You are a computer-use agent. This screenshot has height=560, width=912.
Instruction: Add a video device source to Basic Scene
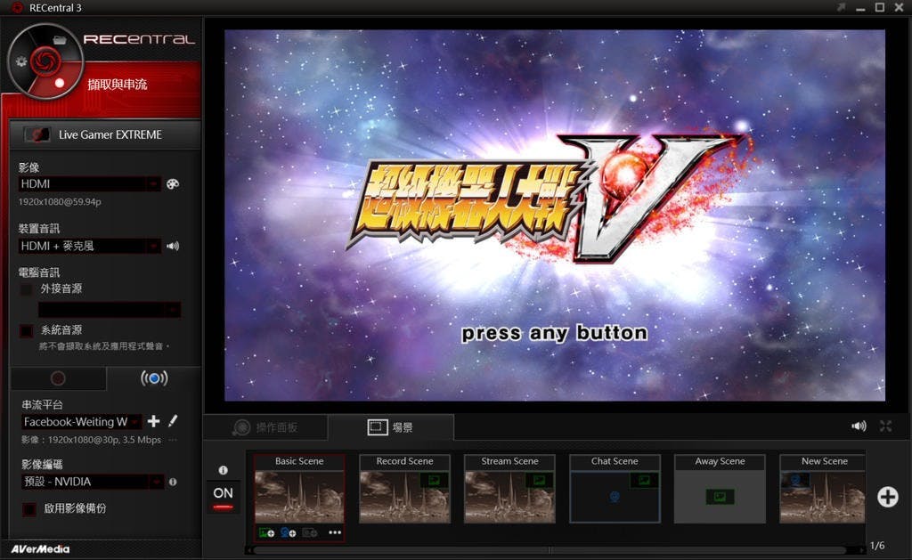click(x=309, y=532)
